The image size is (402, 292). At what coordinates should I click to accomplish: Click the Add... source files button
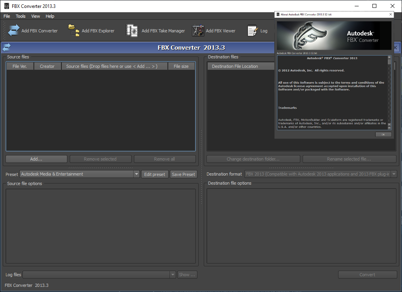pos(36,159)
